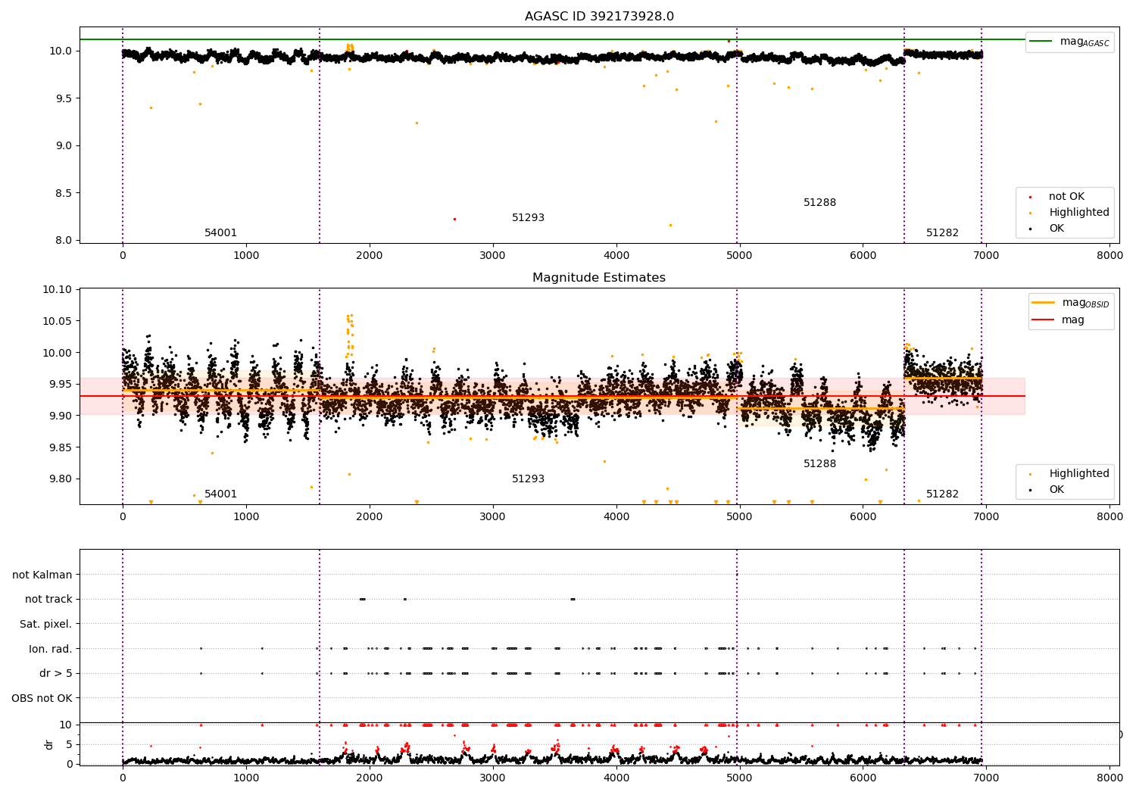Click the 'Ion. rad.' row label

[x=51, y=649]
